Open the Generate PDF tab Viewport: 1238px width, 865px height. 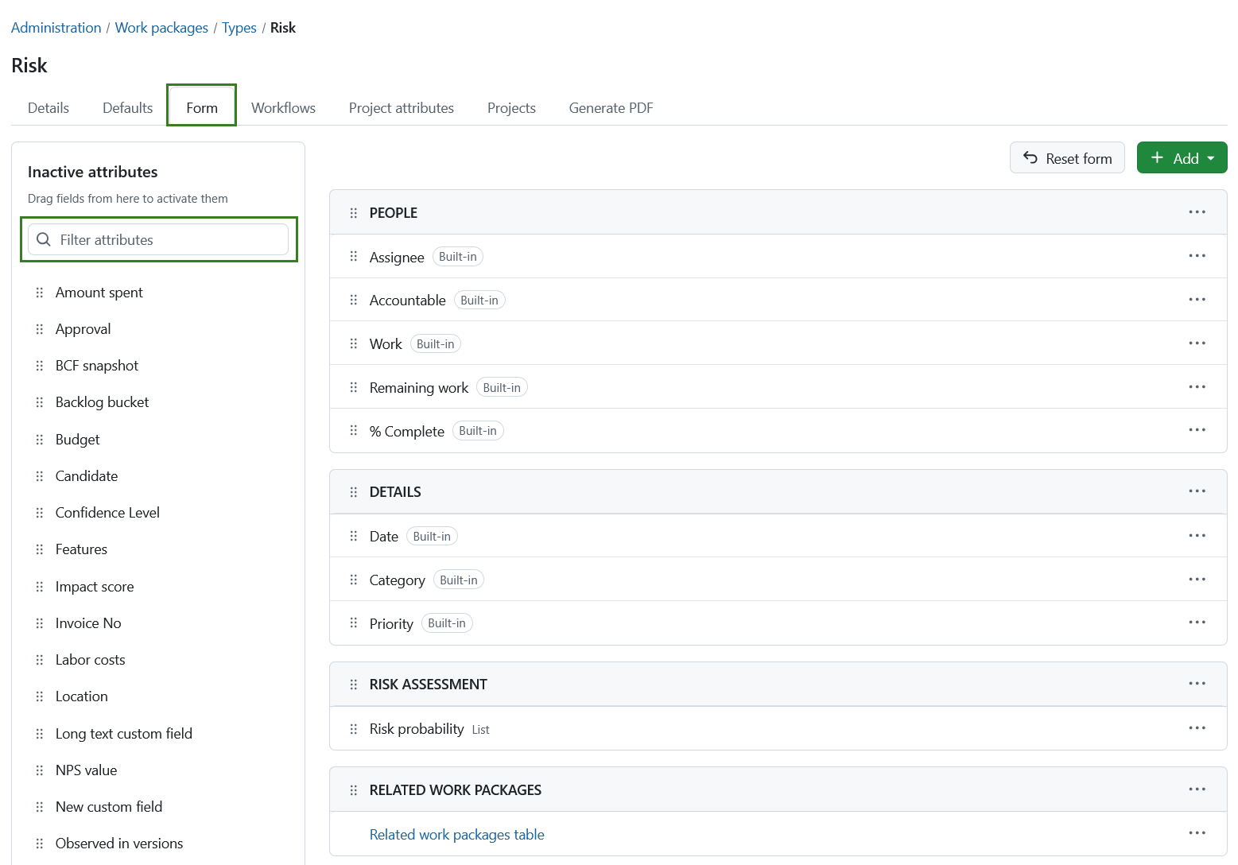point(611,108)
